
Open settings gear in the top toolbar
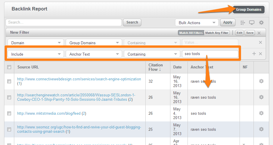[261, 23]
